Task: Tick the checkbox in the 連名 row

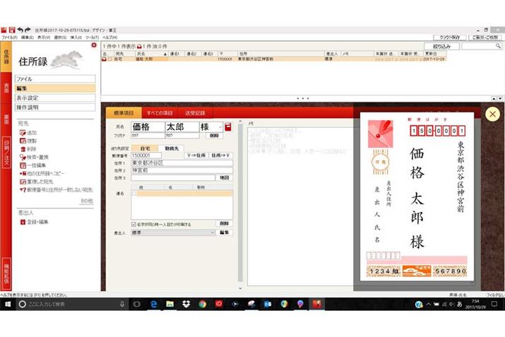Action: pyautogui.click(x=135, y=193)
